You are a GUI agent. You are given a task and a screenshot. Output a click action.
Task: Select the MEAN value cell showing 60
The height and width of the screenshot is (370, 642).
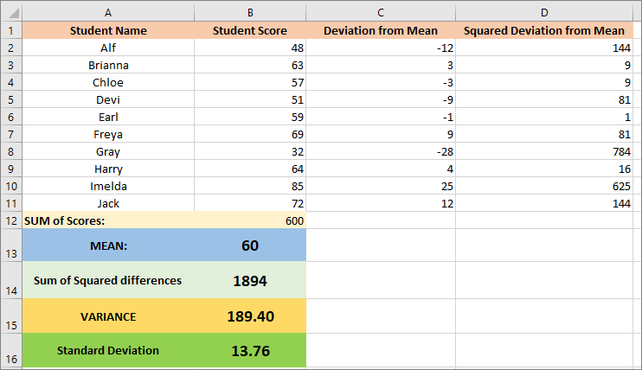click(x=250, y=246)
